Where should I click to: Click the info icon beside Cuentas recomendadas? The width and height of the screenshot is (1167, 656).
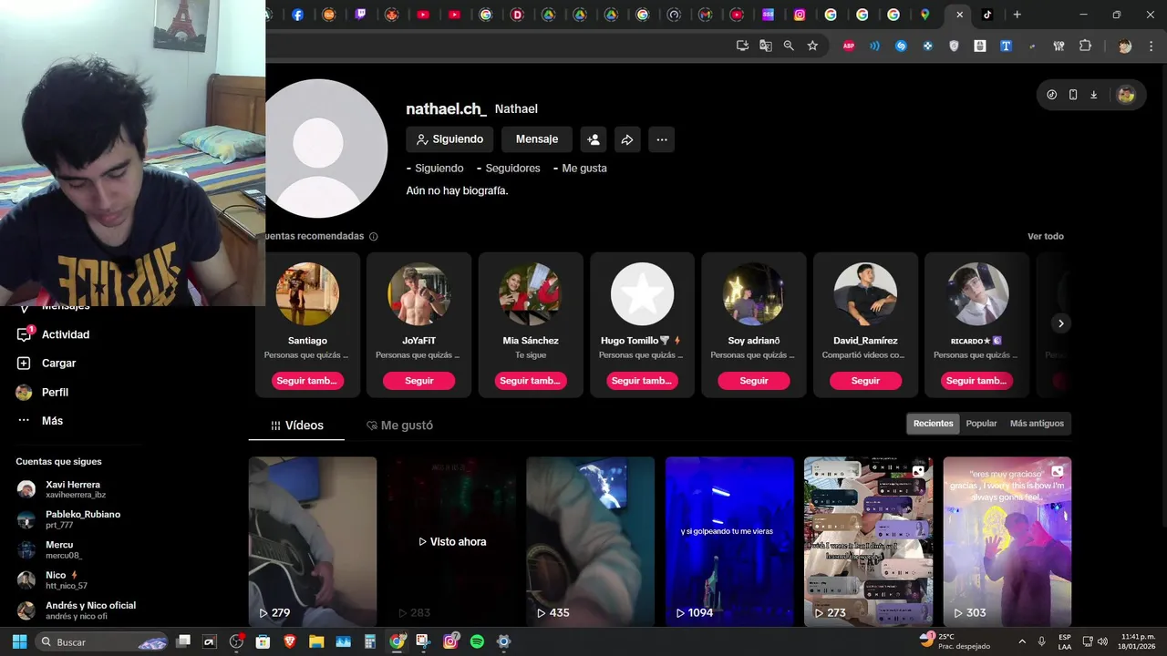[374, 237]
